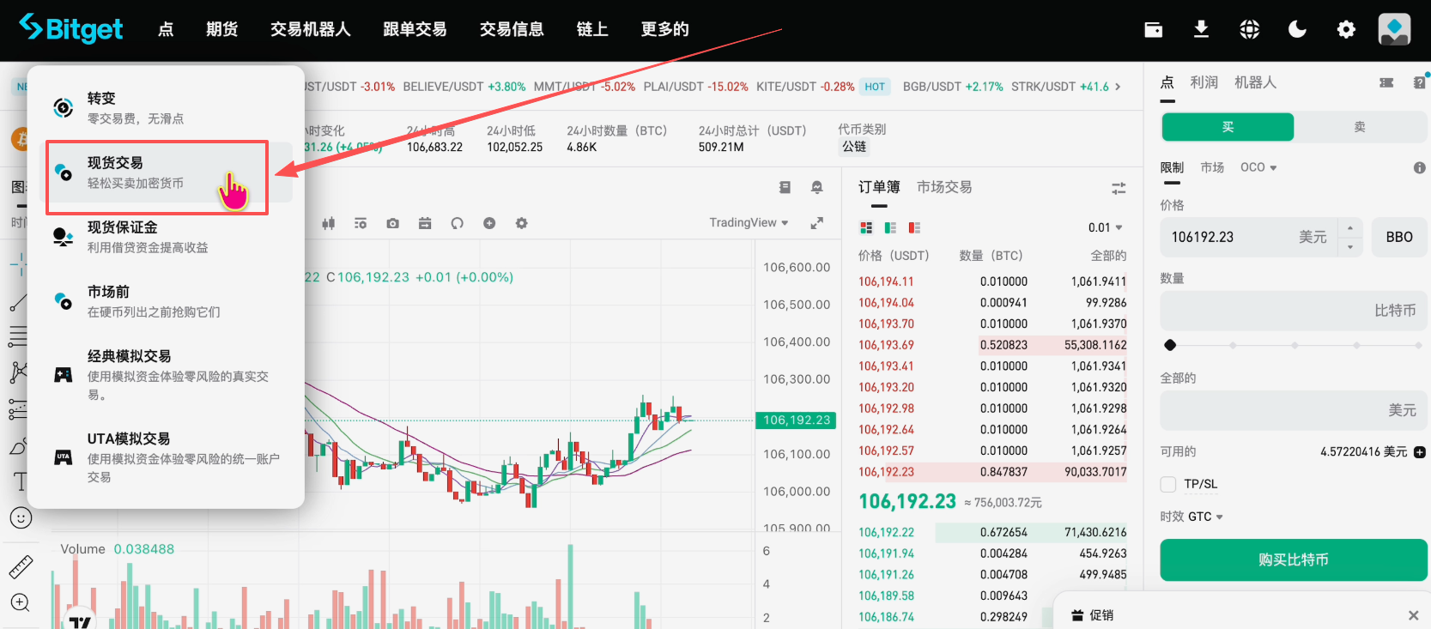Open chart settings gear in the chart toolbar
The width and height of the screenshot is (1431, 629).
(x=521, y=223)
